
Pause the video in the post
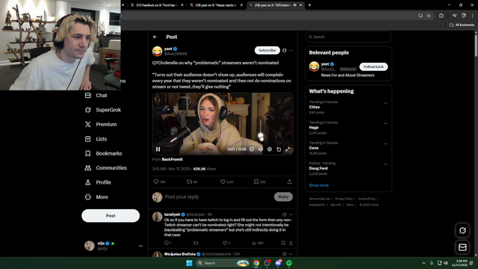coord(158,149)
